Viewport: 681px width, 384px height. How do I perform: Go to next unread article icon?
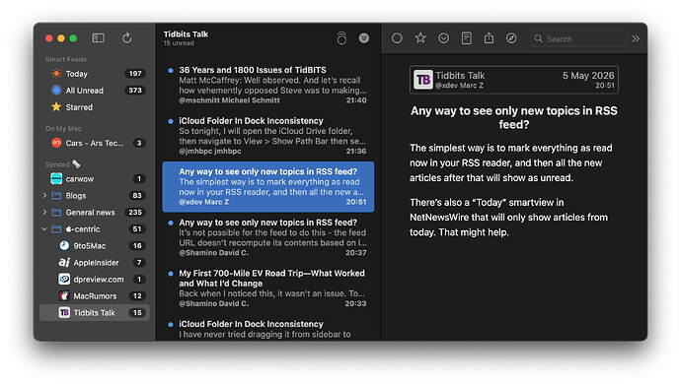click(443, 38)
